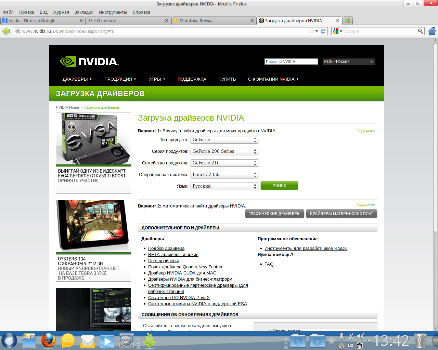Click the search magnifier in the Google box

coord(421,31)
